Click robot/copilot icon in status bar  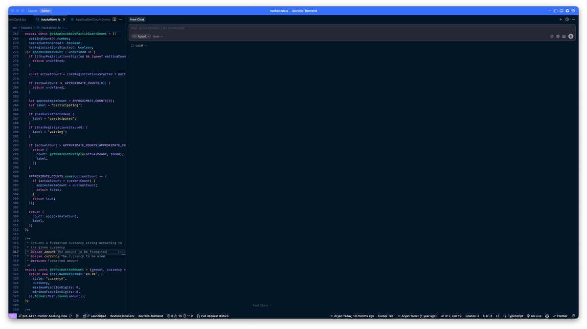[x=547, y=316]
